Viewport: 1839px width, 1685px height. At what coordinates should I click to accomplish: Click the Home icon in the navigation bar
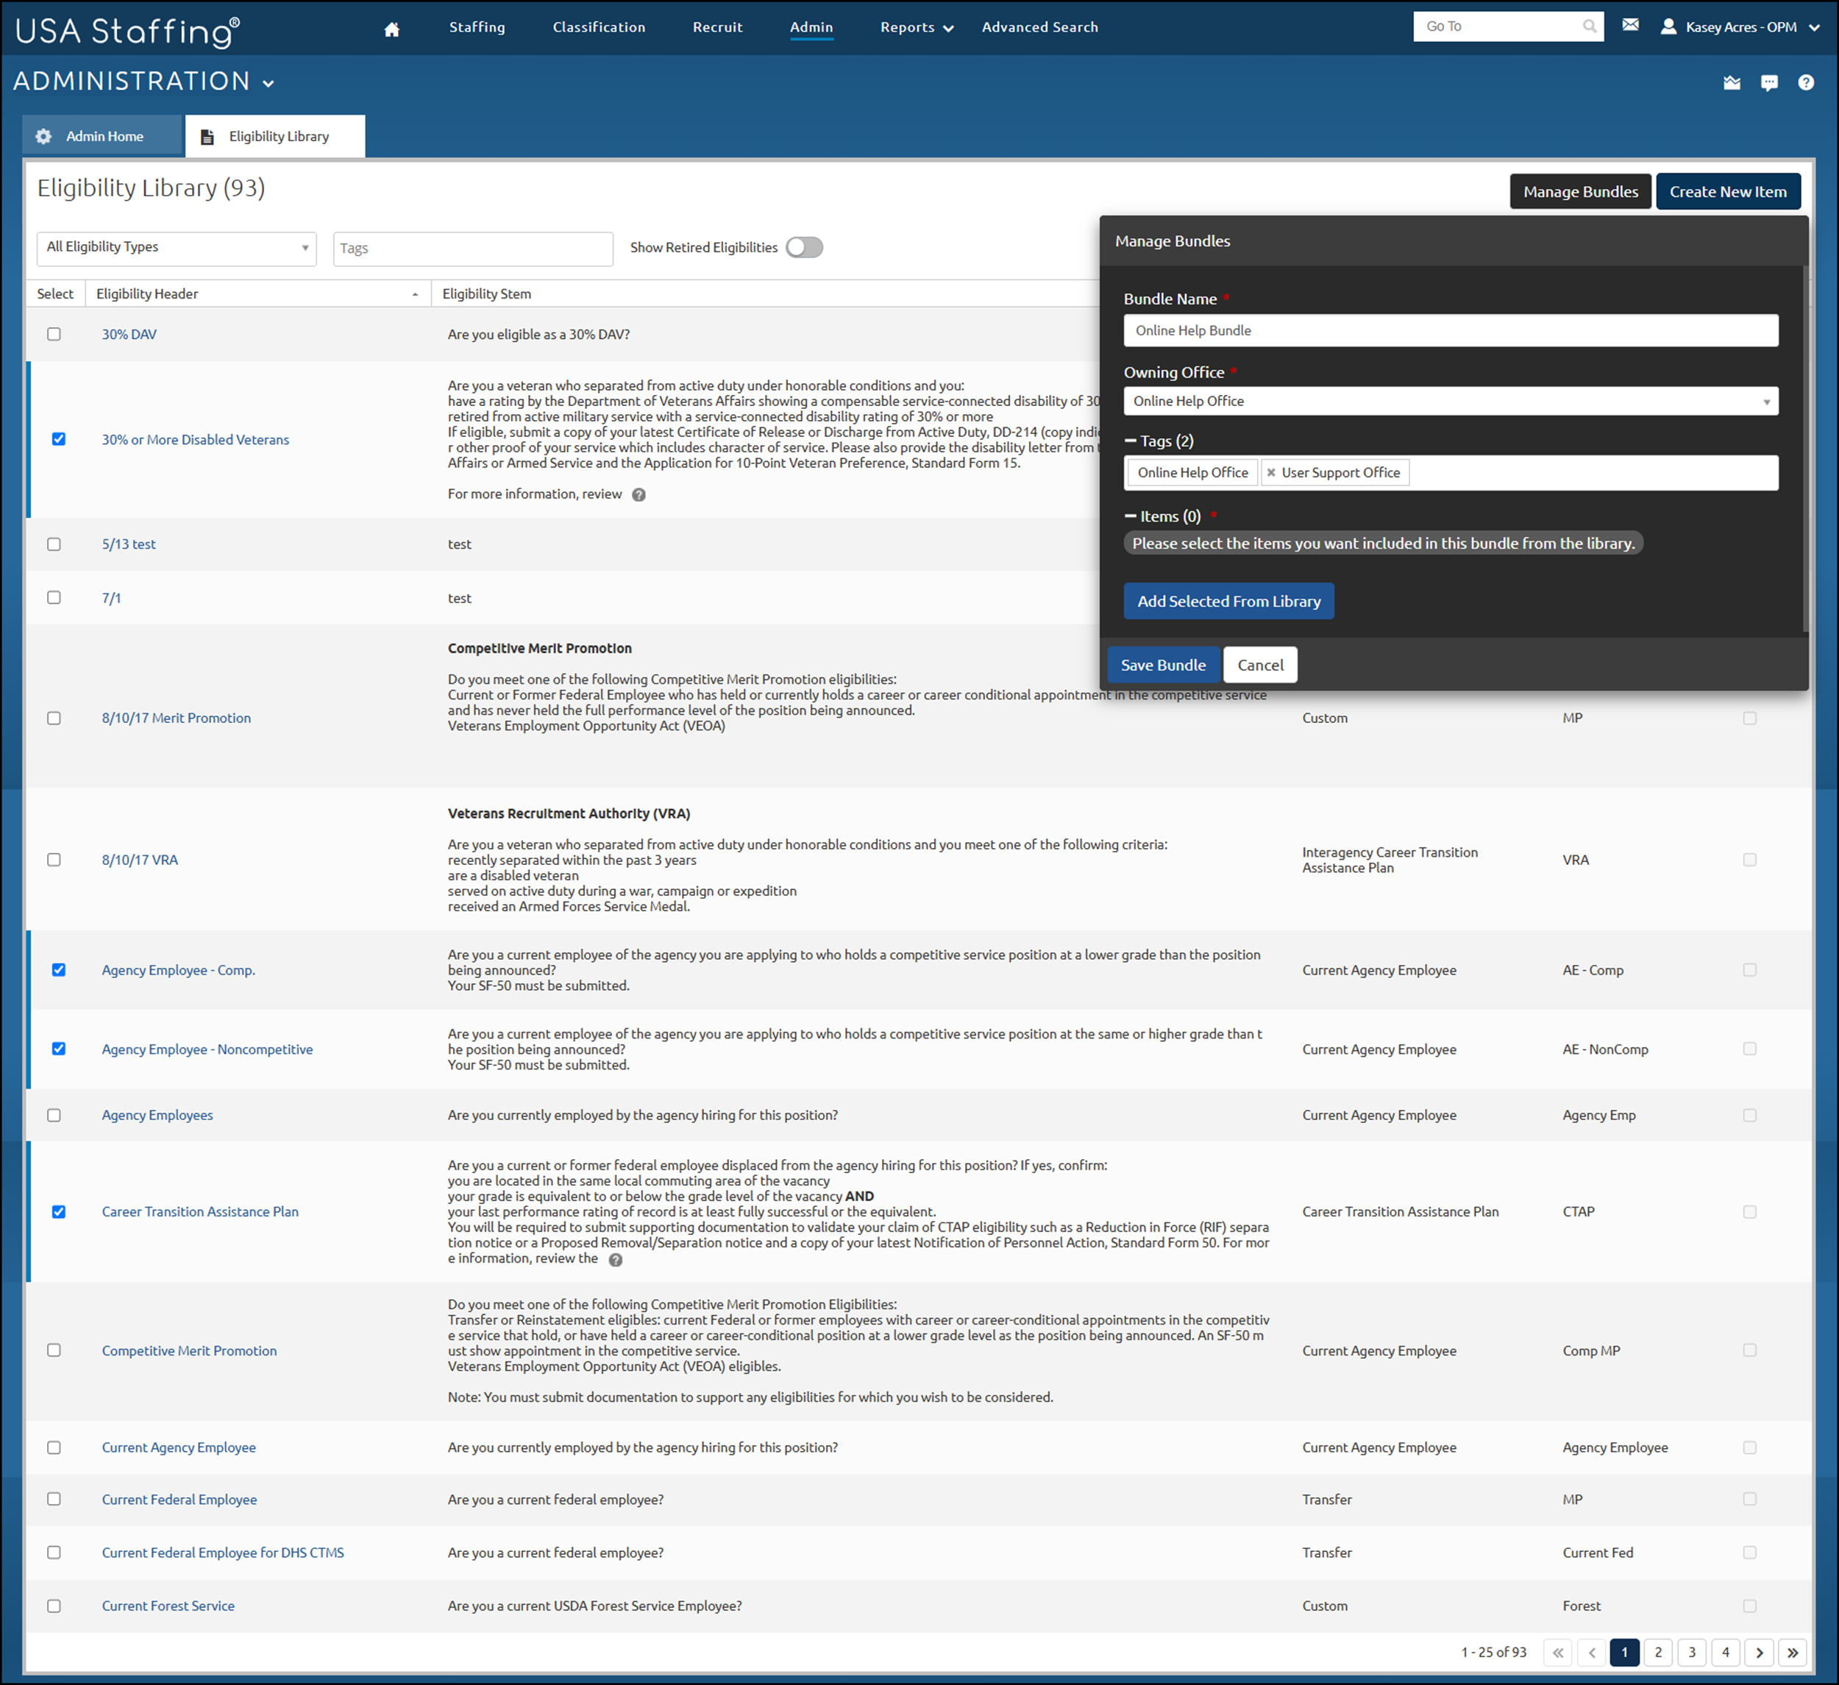coord(391,27)
